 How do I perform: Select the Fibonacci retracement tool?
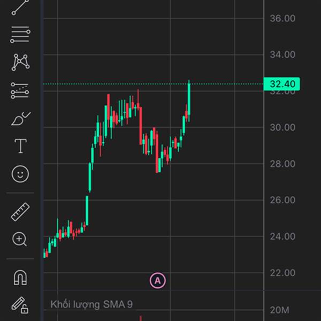click(20, 34)
